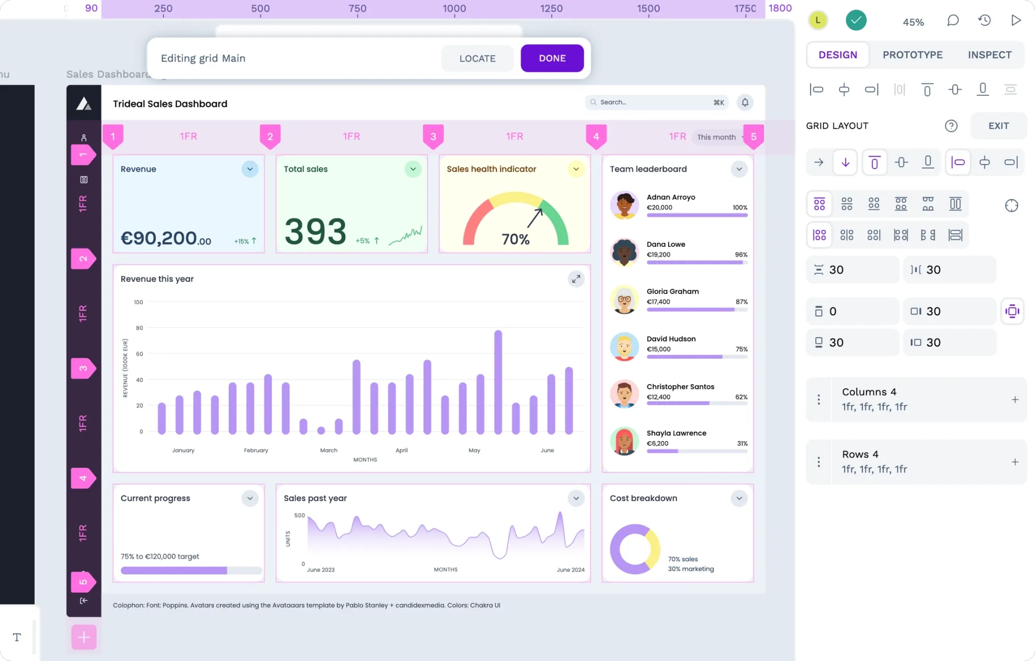Viewport: 1035px width, 661px height.
Task: Toggle visibility of Revenue widget dropdown
Action: 250,169
